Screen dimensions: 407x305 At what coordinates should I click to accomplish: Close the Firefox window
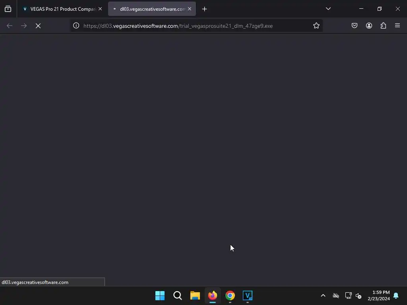pos(397,9)
